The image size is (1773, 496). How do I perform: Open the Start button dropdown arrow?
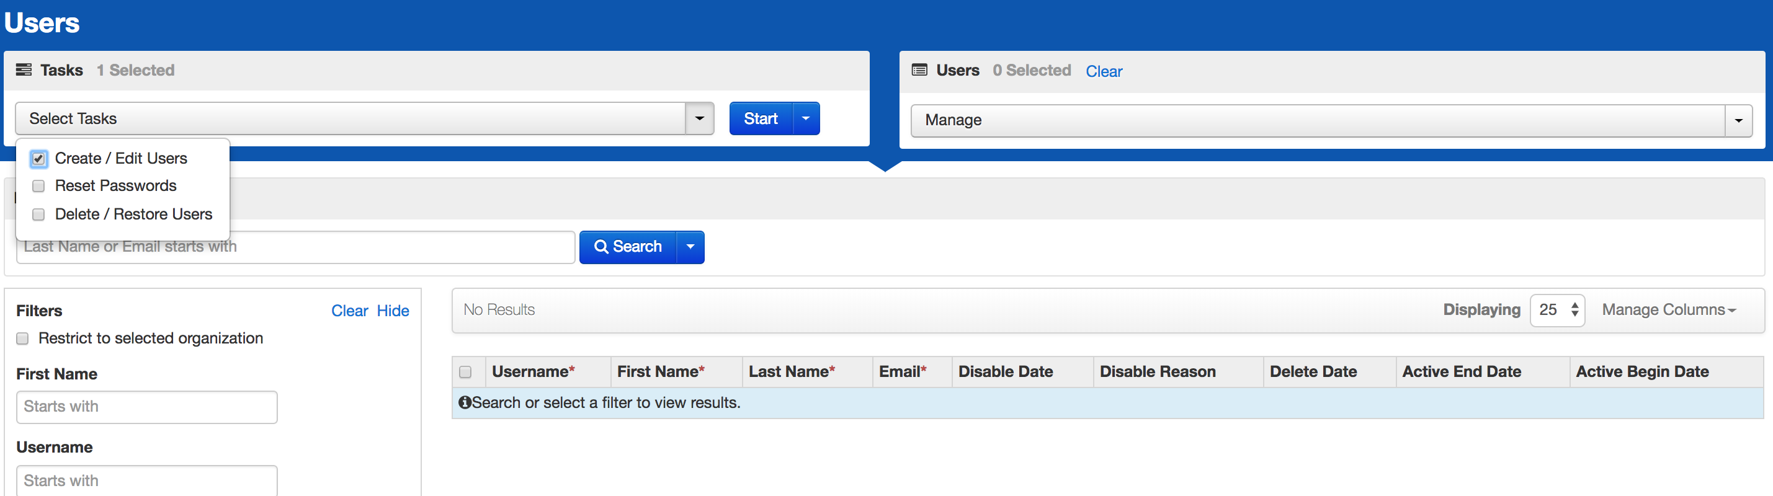pyautogui.click(x=806, y=118)
